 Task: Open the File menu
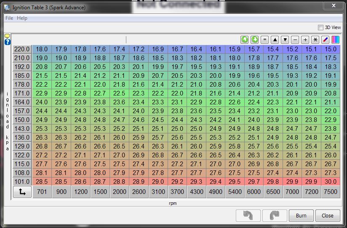point(9,18)
